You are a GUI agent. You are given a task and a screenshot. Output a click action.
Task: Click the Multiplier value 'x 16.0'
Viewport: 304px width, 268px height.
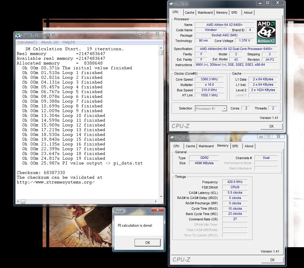click(209, 85)
